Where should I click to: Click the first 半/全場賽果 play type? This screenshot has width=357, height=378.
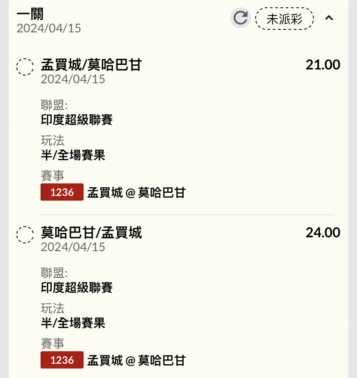point(73,155)
